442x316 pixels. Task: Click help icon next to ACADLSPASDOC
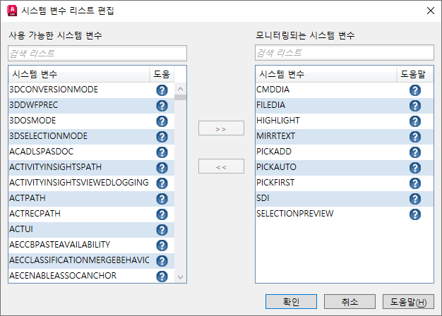[162, 152]
